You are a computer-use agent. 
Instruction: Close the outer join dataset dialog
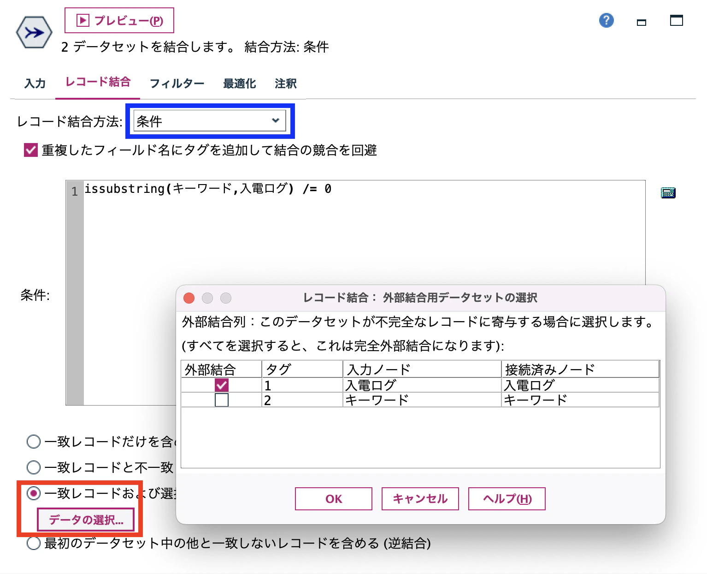189,298
